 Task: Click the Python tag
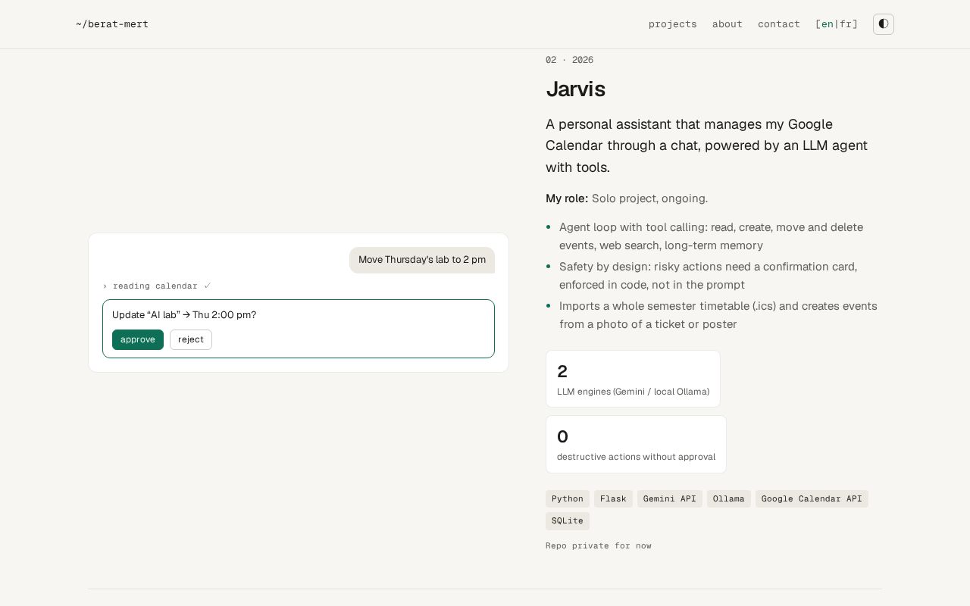click(568, 499)
